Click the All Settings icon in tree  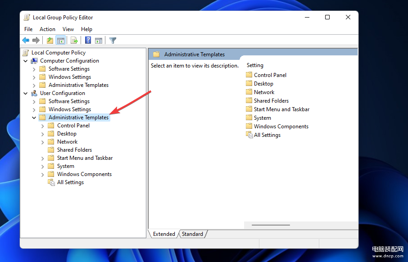[51, 182]
